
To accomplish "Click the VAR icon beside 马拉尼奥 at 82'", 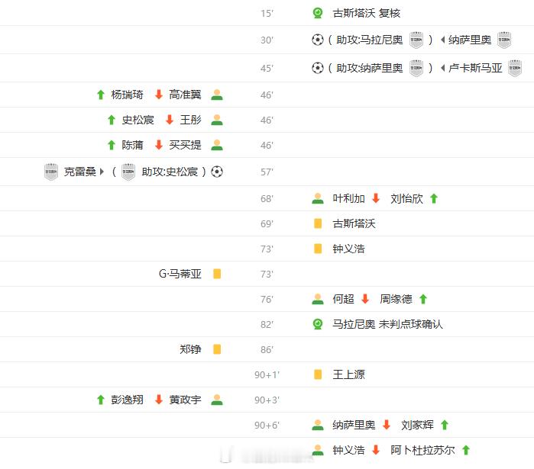I will (x=317, y=324).
